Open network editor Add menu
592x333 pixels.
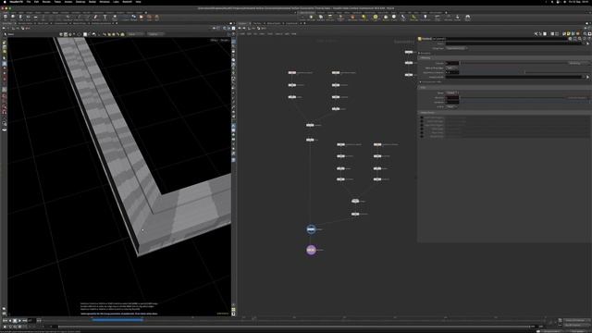(242, 33)
